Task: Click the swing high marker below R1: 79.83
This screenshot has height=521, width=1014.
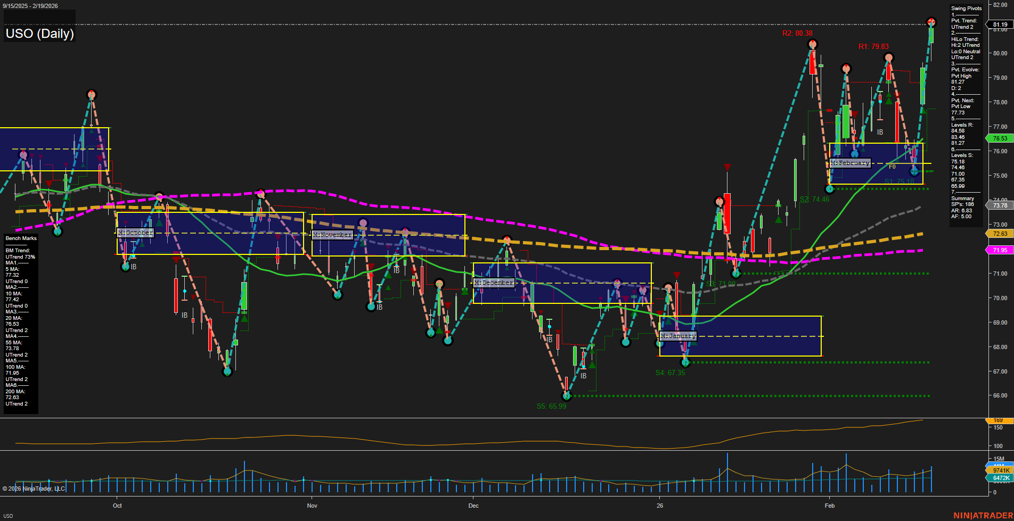Action: 888,57
